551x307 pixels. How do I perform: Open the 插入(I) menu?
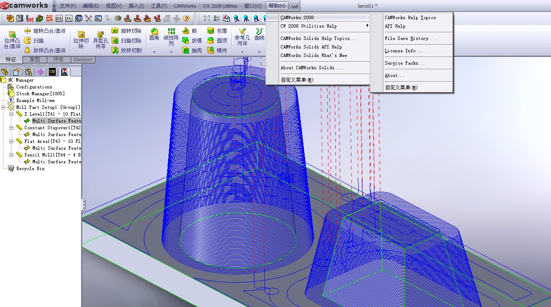click(x=136, y=6)
